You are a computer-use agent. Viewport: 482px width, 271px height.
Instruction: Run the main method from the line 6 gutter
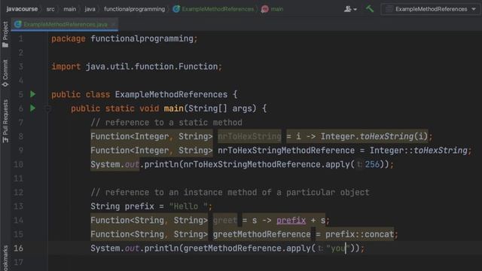pos(32,108)
